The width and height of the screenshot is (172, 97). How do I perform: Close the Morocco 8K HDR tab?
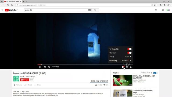click(x=20, y=2)
